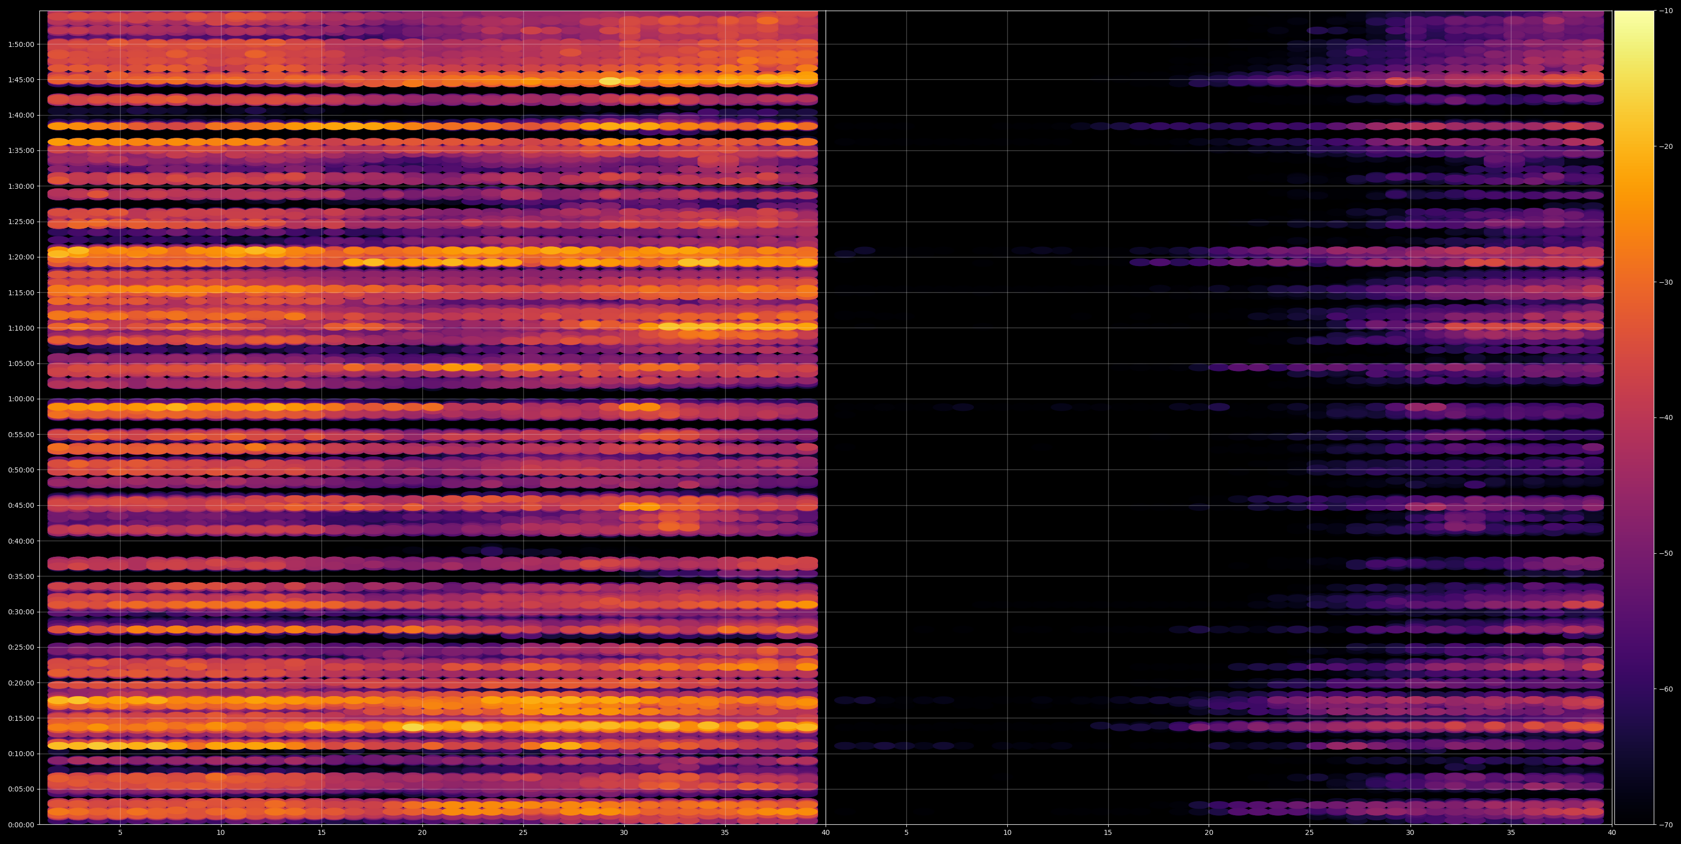Select the 0:05:00 time axis label
Screen dimensions: 1681x844
(21, 789)
